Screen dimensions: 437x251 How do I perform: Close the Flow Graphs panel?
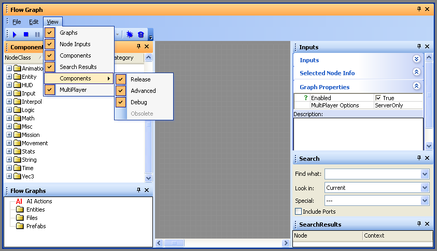tap(147, 190)
